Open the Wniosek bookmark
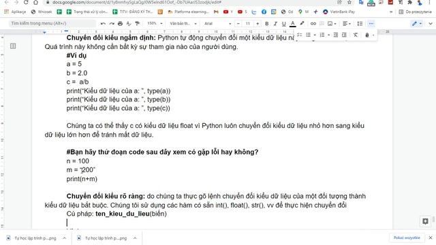The width and height of the screenshot is (436, 245). [42, 12]
